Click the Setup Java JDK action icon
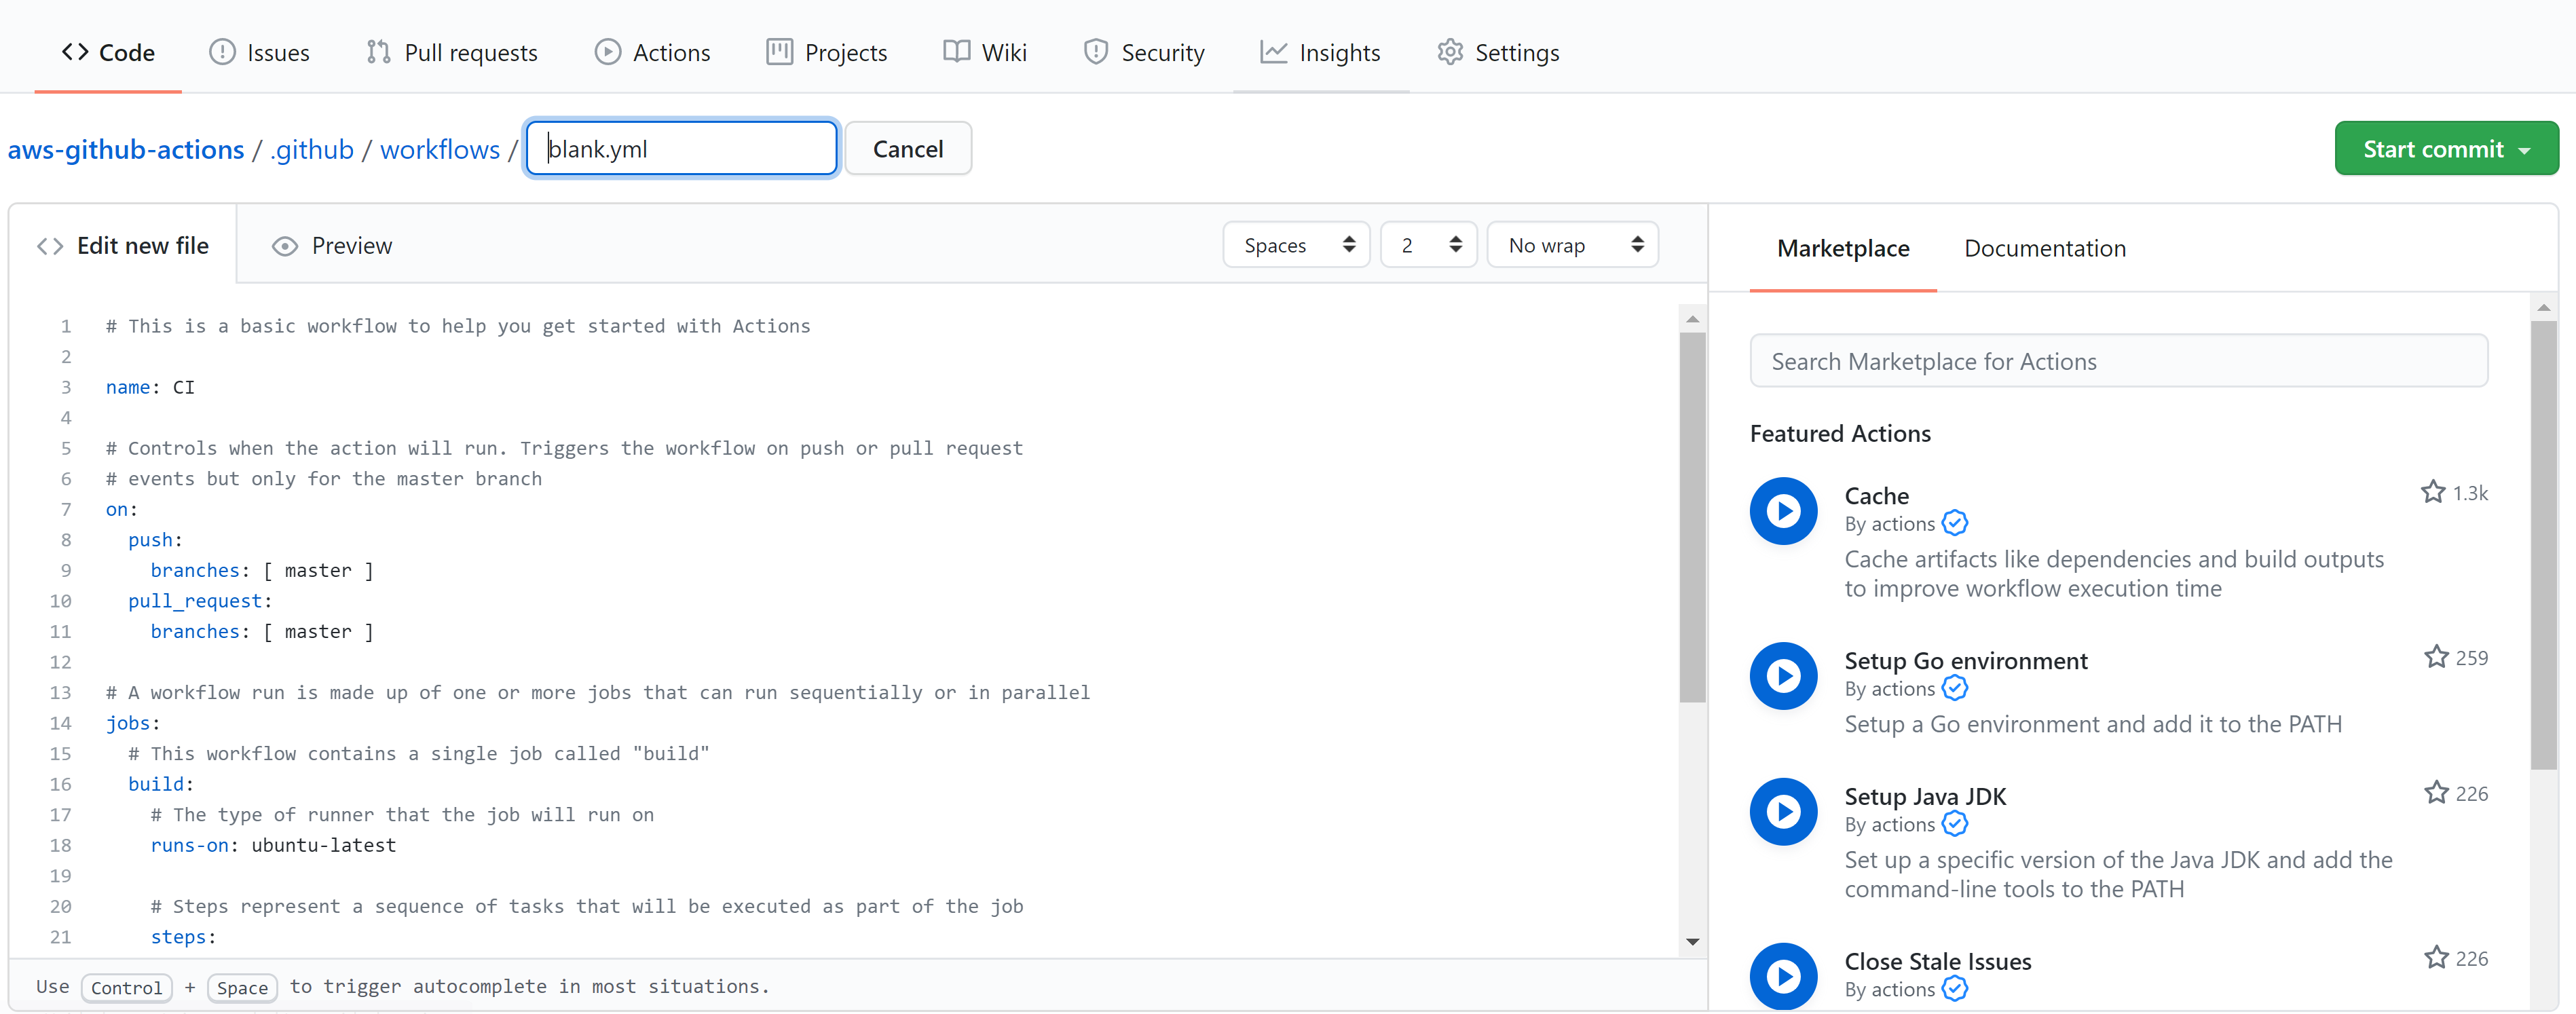The height and width of the screenshot is (1014, 2576). click(x=1783, y=811)
